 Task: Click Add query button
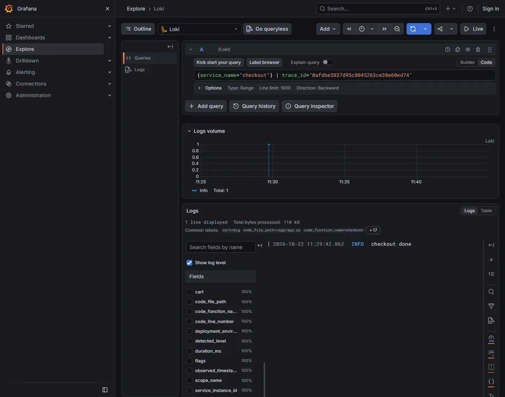[206, 106]
